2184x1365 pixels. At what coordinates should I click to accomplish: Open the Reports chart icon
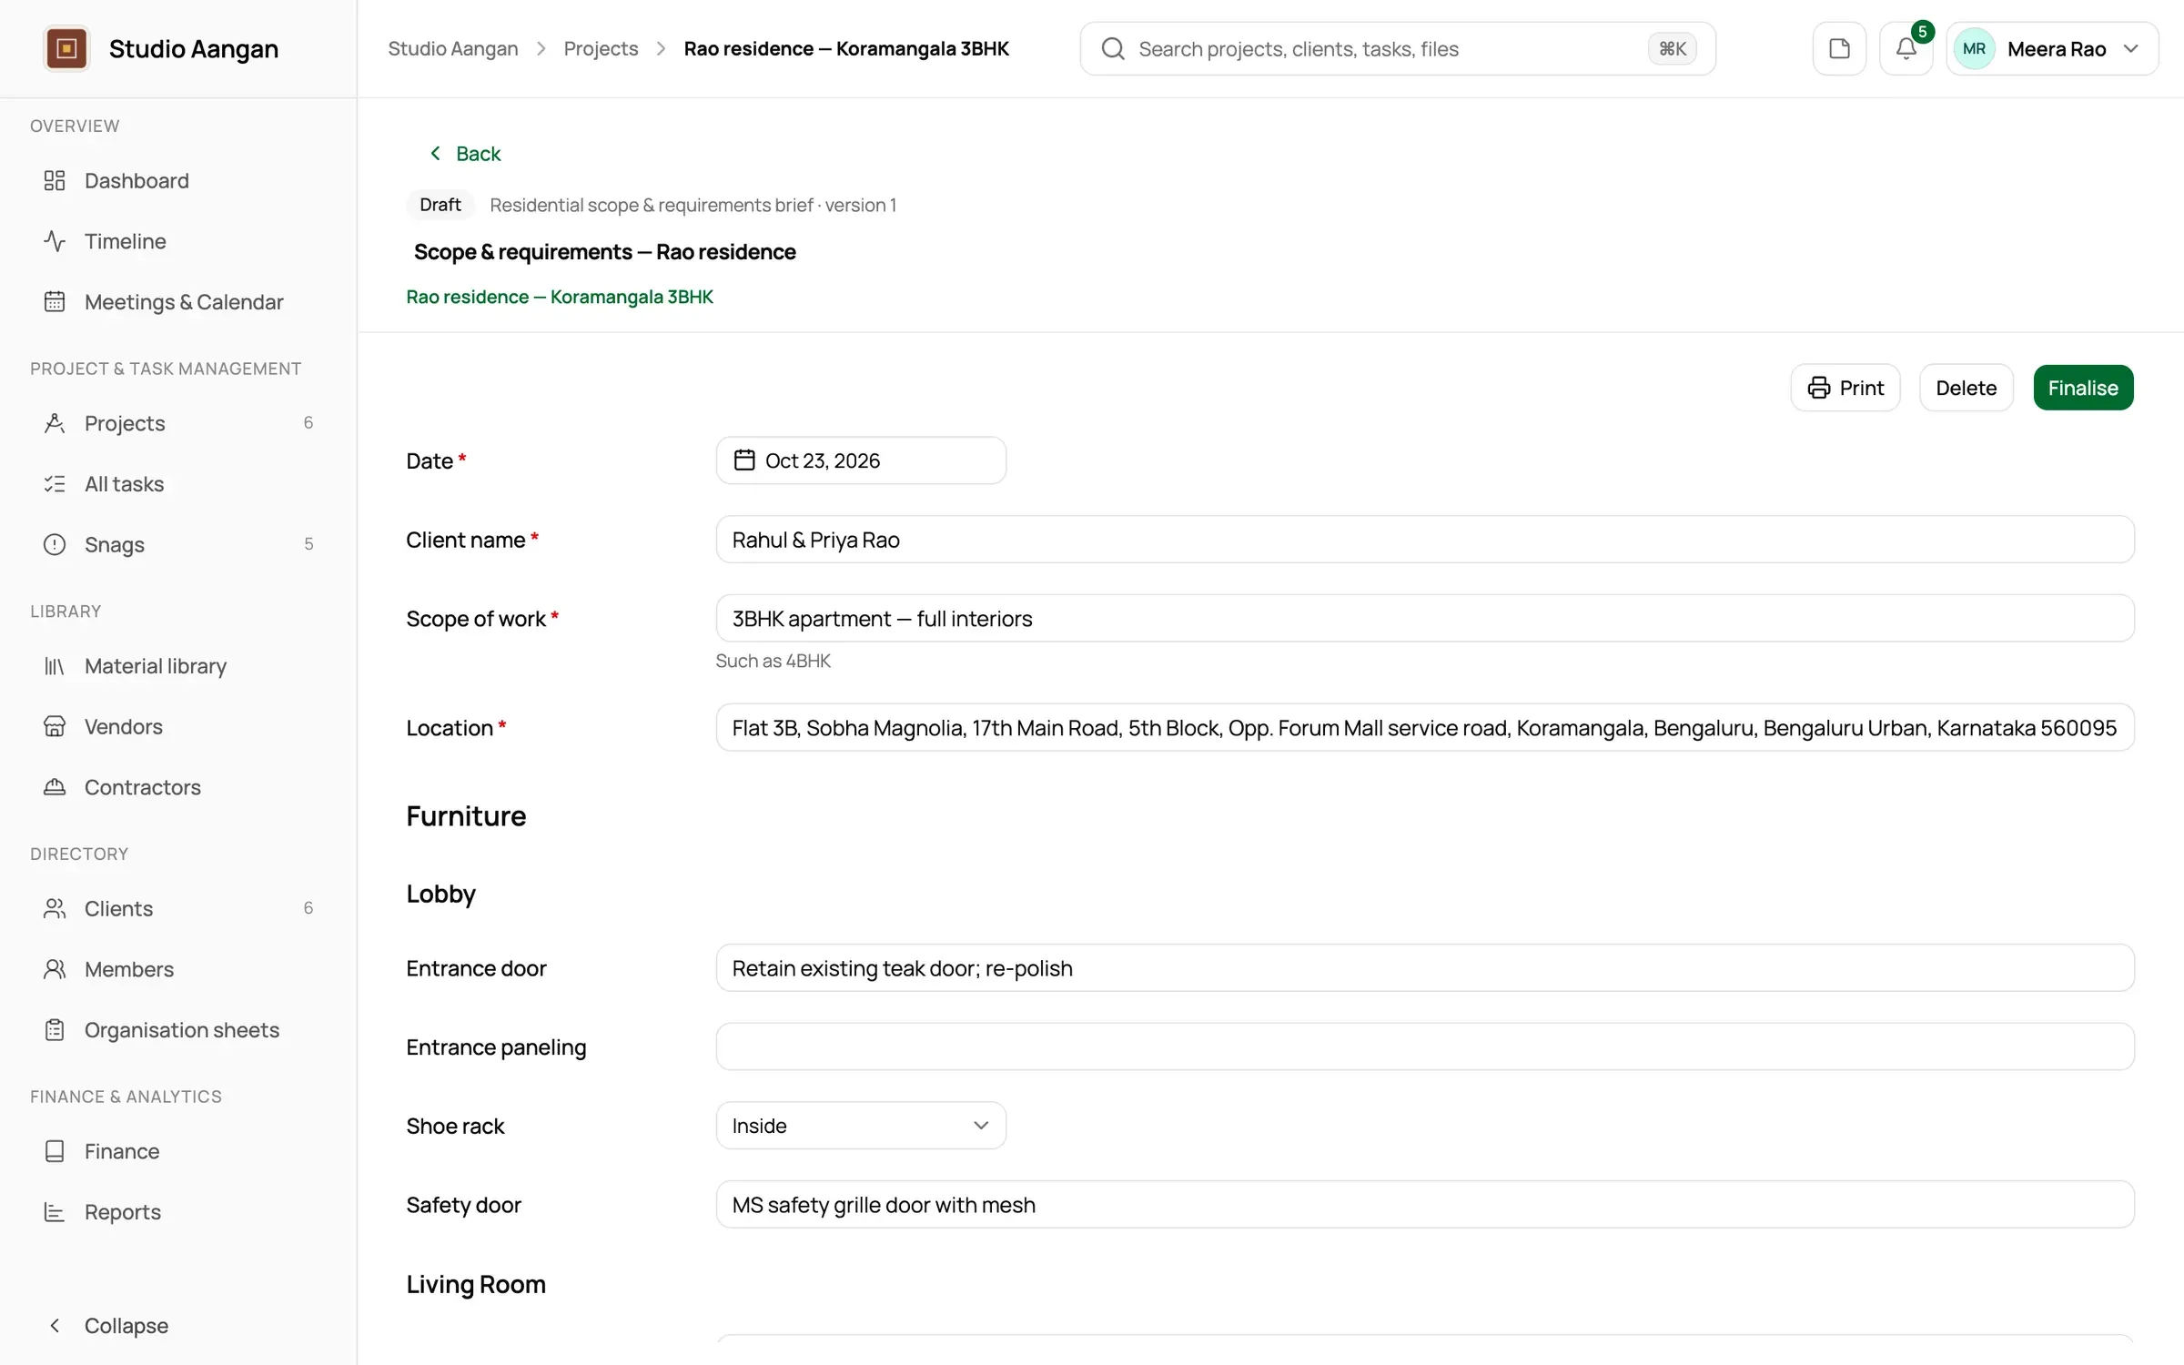[55, 1211]
